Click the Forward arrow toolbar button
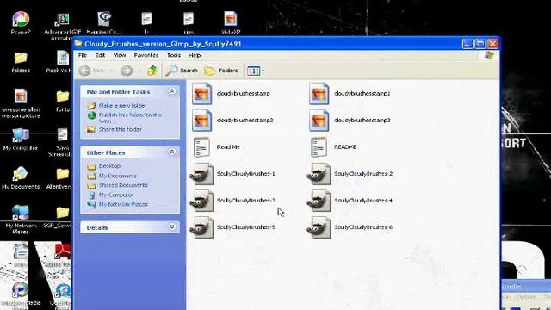 [x=127, y=71]
